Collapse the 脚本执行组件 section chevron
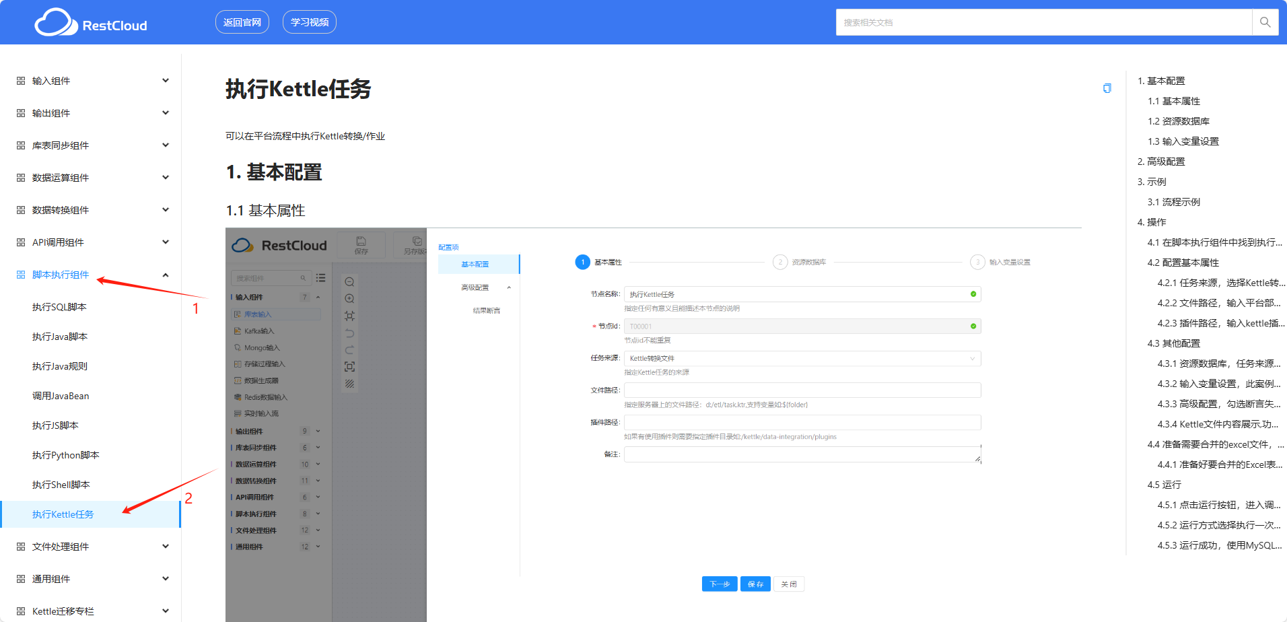 pos(166,275)
